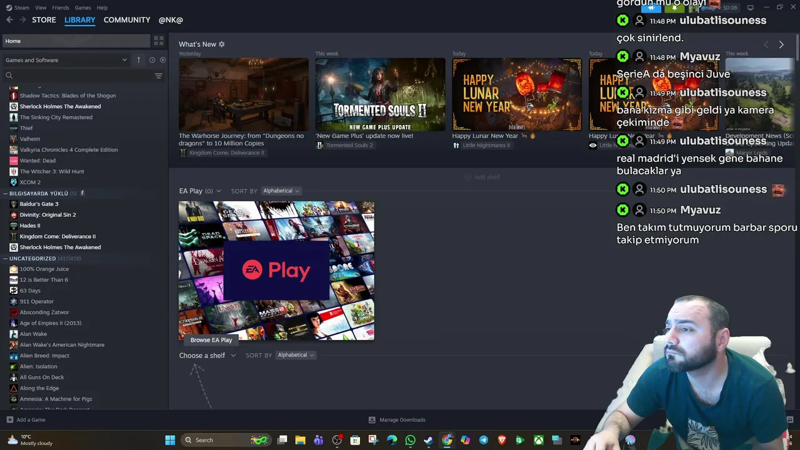Select The Witcher 3: Wild Hunt
This screenshot has height=450, width=800.
pyautogui.click(x=52, y=171)
